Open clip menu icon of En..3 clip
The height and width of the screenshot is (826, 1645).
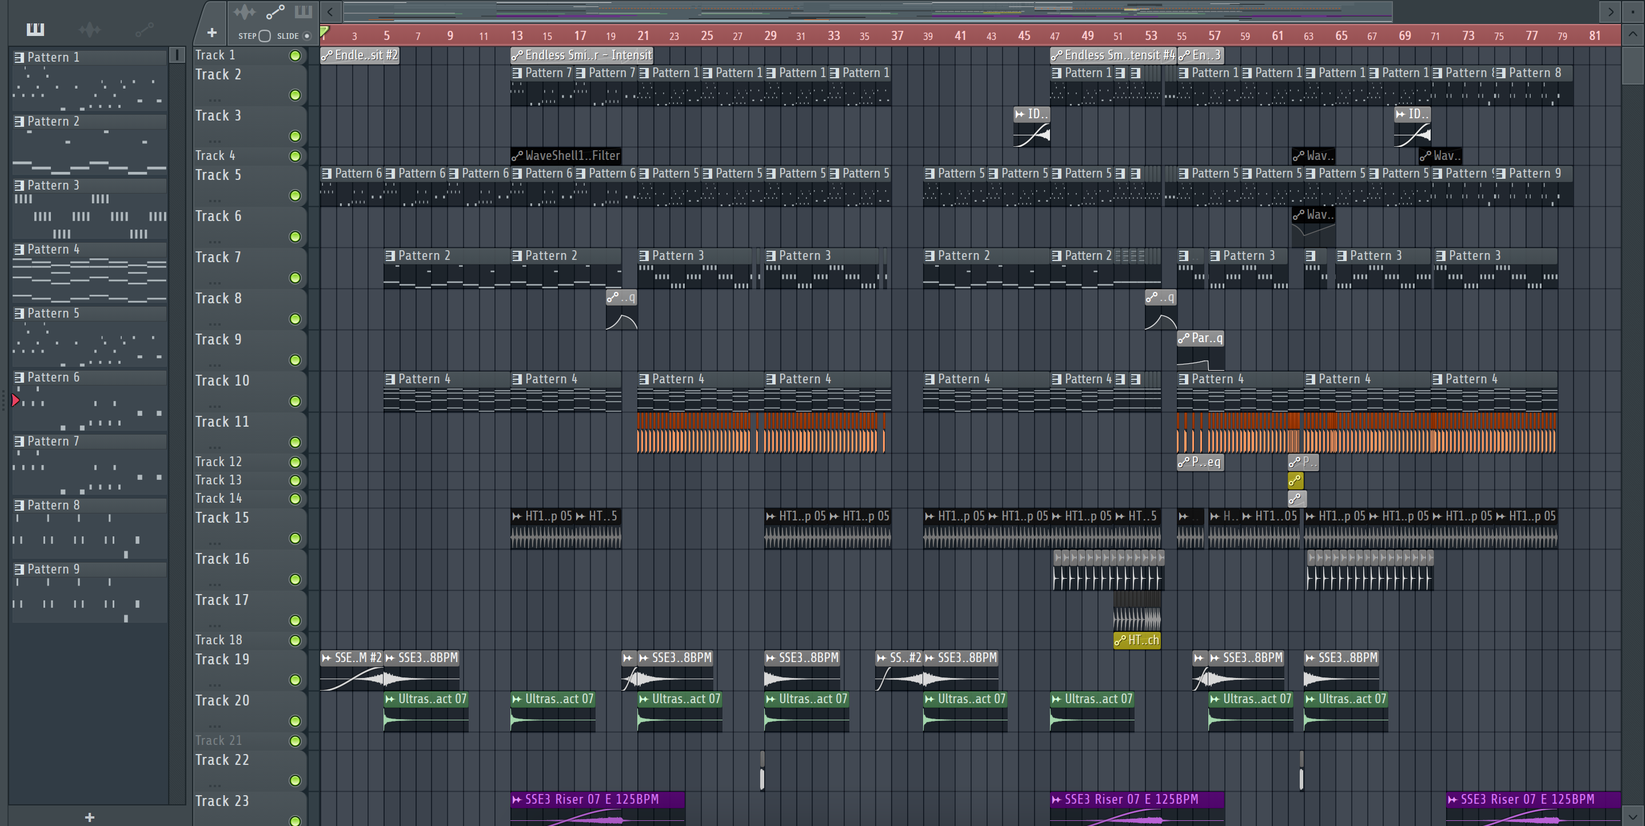(x=1184, y=55)
